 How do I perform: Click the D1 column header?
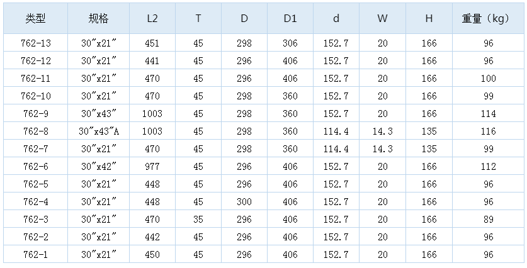coord(290,18)
